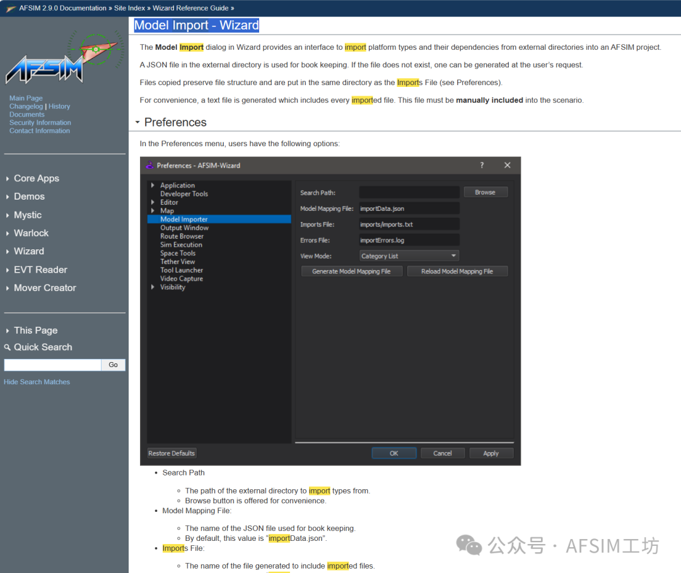Click the Restore Defaults button

coord(172,453)
